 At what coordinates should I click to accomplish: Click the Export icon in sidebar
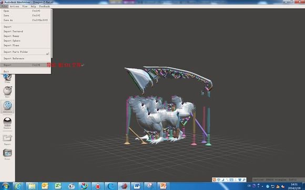click(7, 140)
